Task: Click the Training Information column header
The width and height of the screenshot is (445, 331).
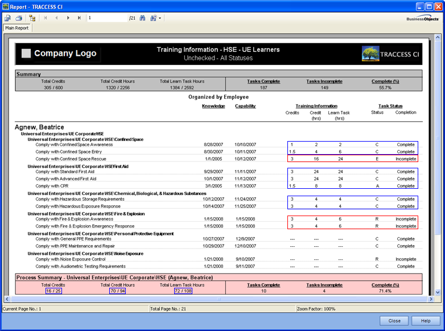Action: [316, 106]
